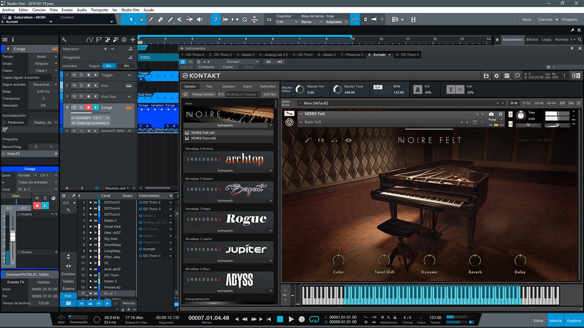Solo the Kick track
The height and width of the screenshot is (328, 584).
(81, 86)
